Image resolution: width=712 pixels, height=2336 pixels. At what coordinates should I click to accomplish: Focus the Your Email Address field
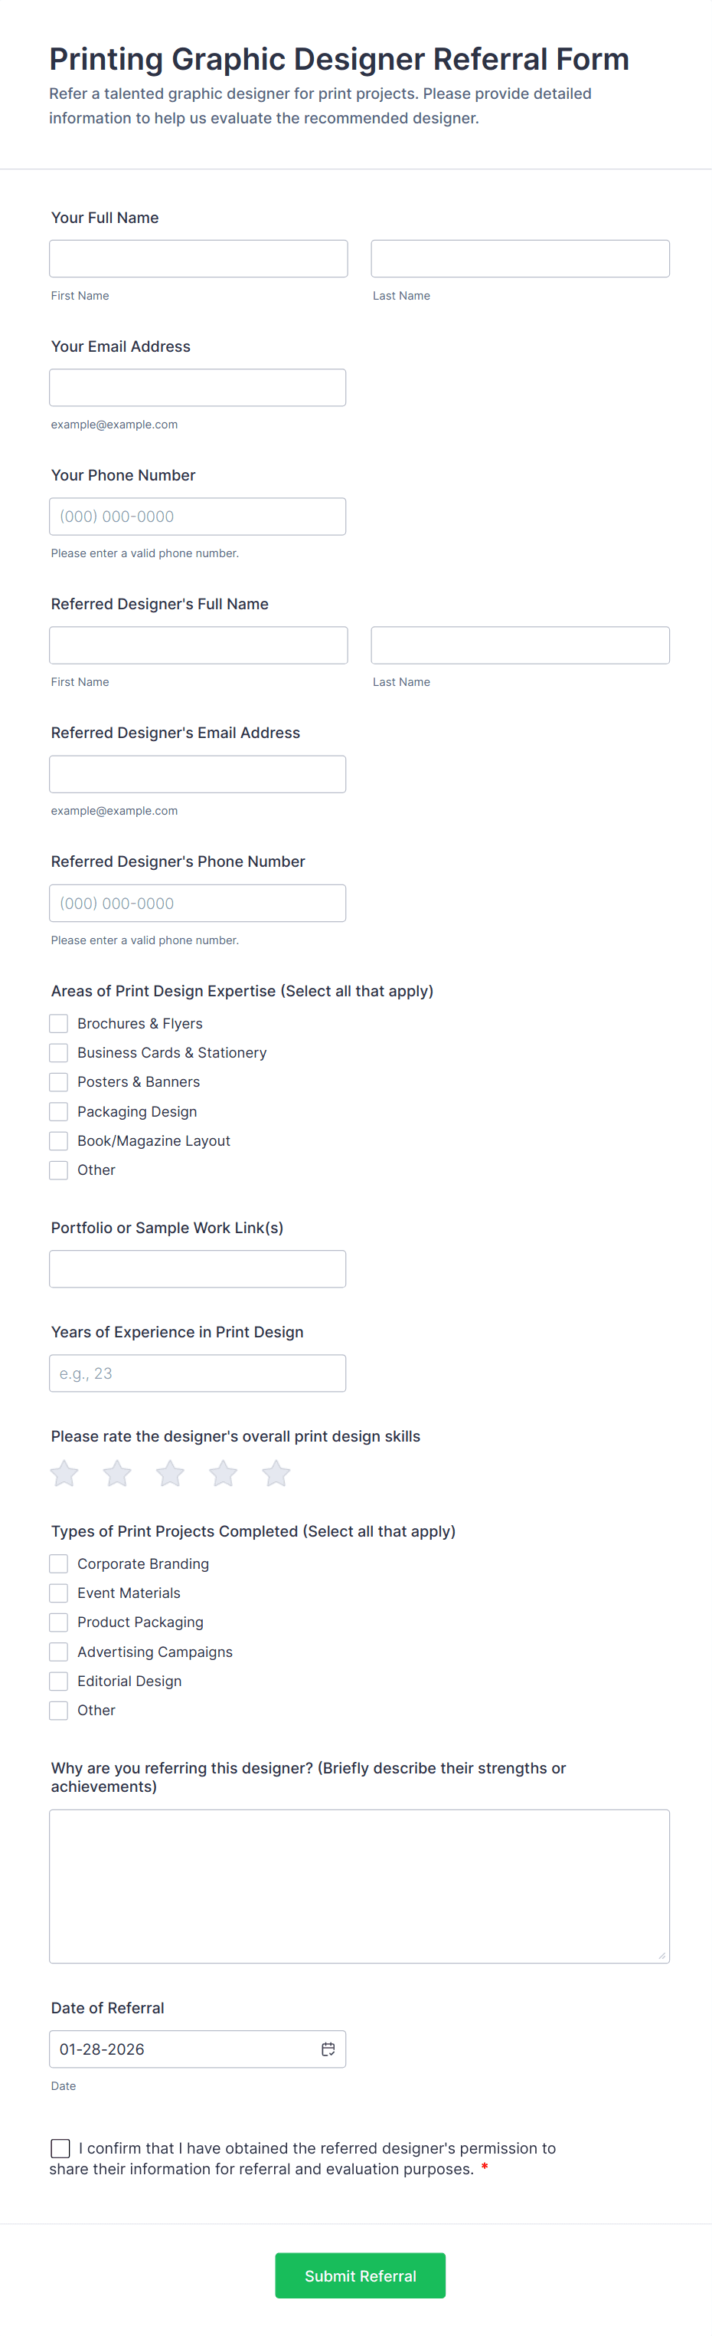pos(198,387)
